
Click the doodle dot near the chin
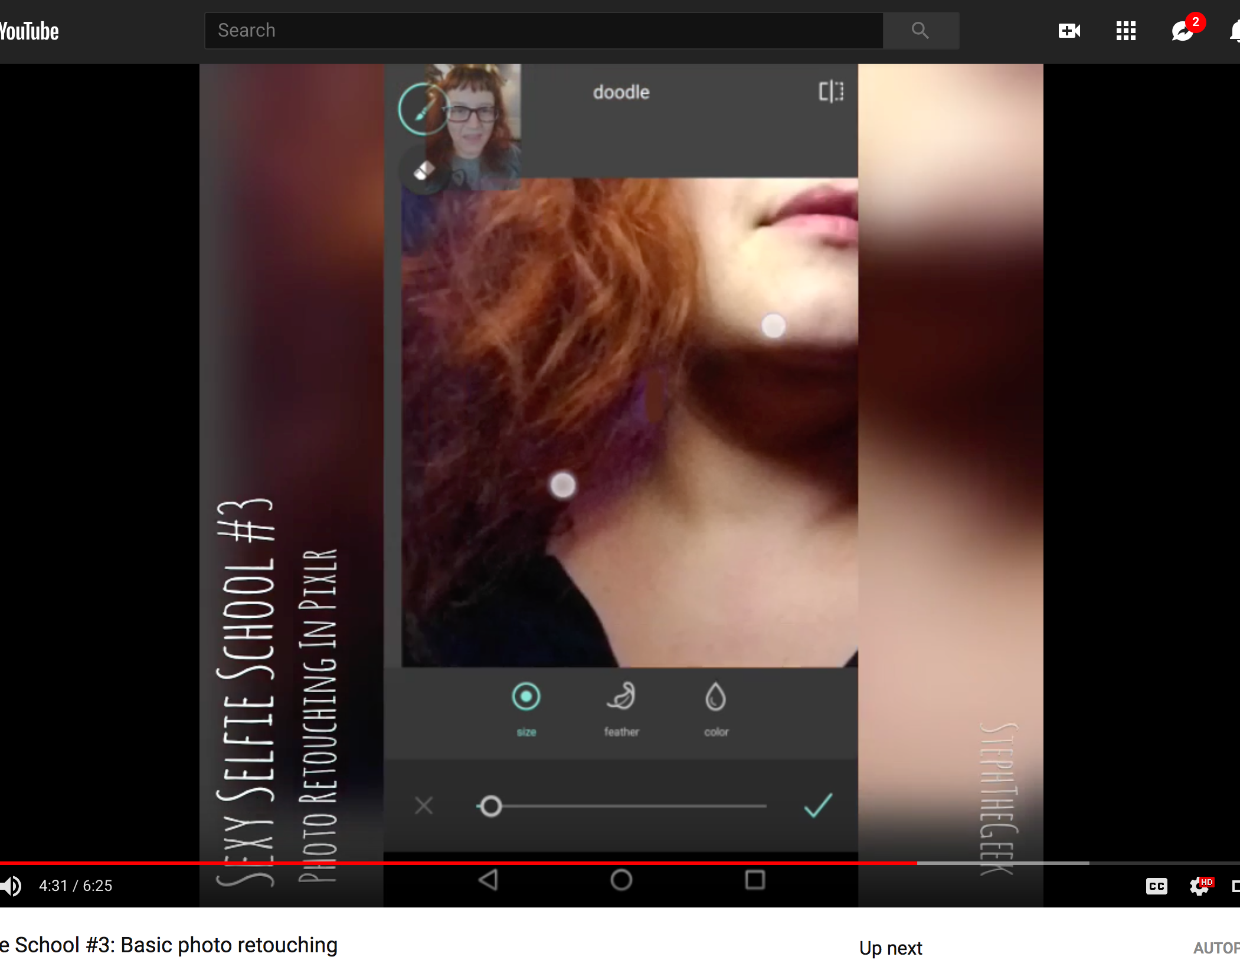[773, 326]
